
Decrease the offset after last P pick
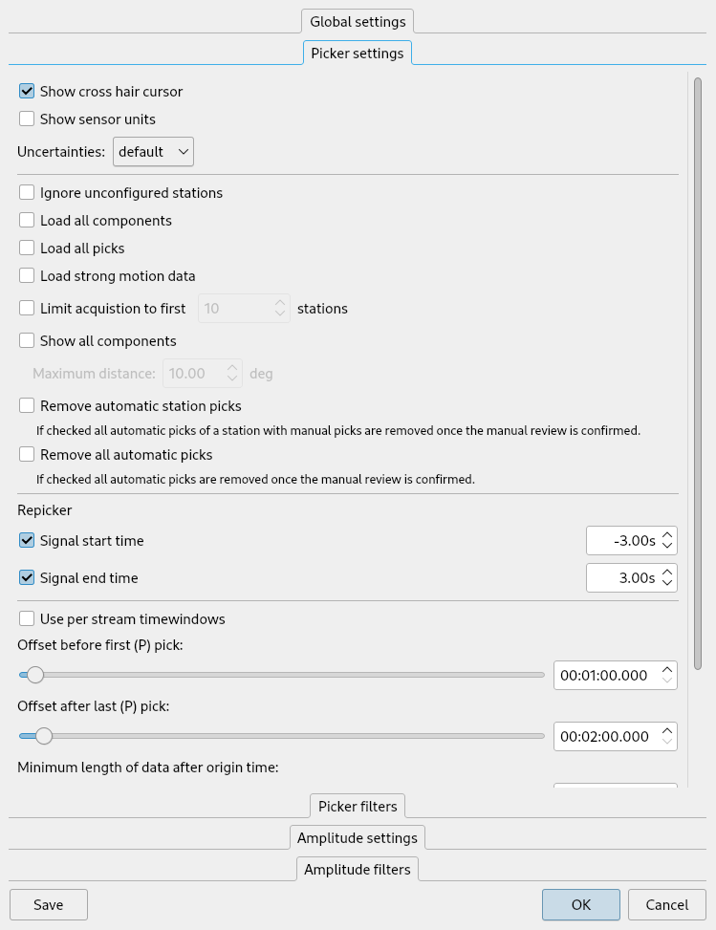[667, 743]
